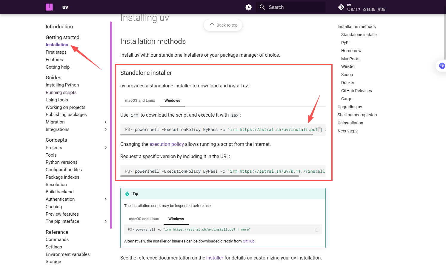
Task: Open the uv GitHub repository link
Action: tap(362, 7)
